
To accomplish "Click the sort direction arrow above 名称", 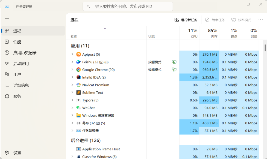I will click(105, 29).
